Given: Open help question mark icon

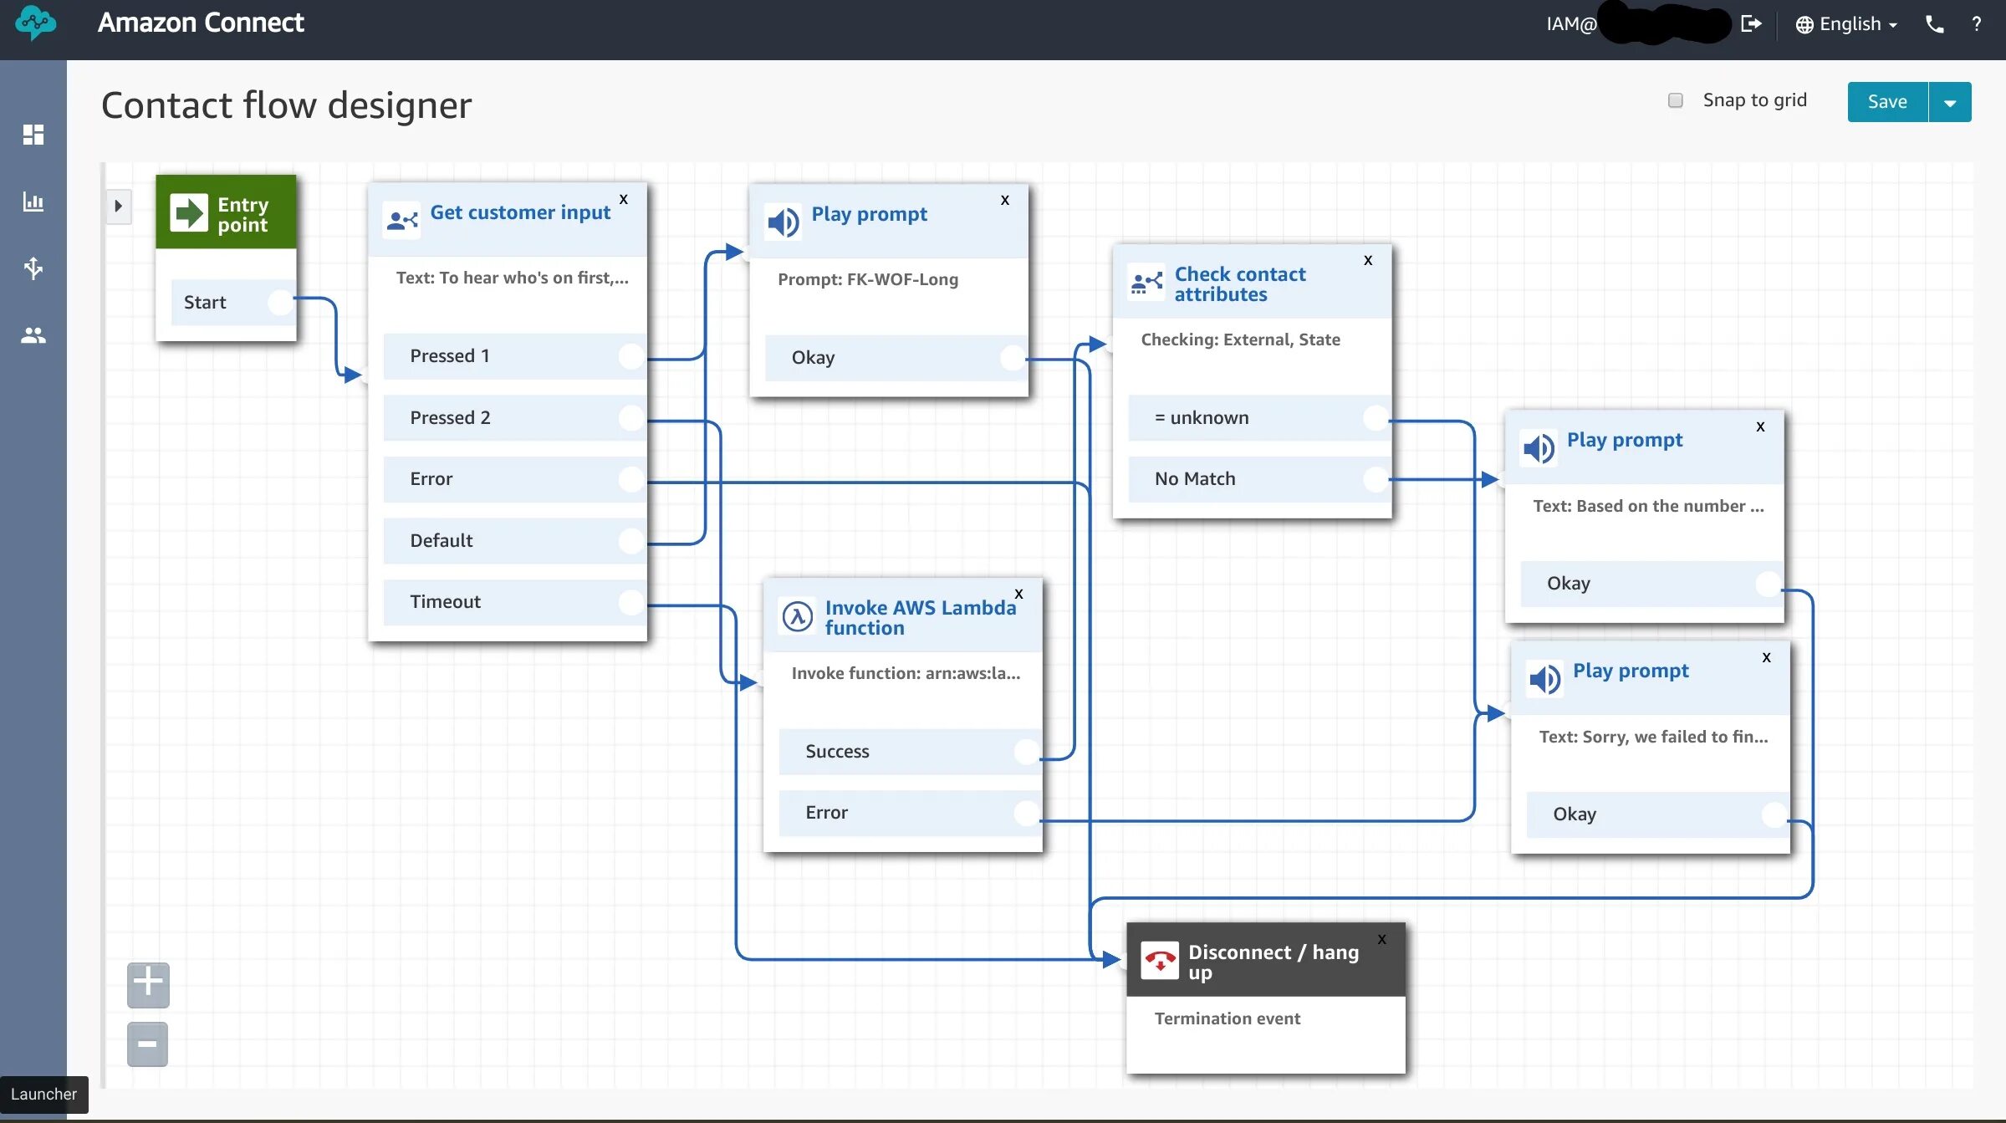Looking at the screenshot, I should pos(1977,24).
